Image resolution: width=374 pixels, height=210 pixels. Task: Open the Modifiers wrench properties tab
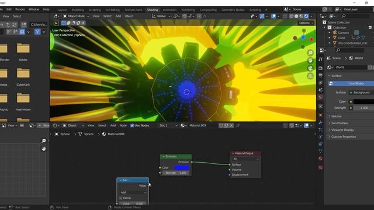click(321, 123)
